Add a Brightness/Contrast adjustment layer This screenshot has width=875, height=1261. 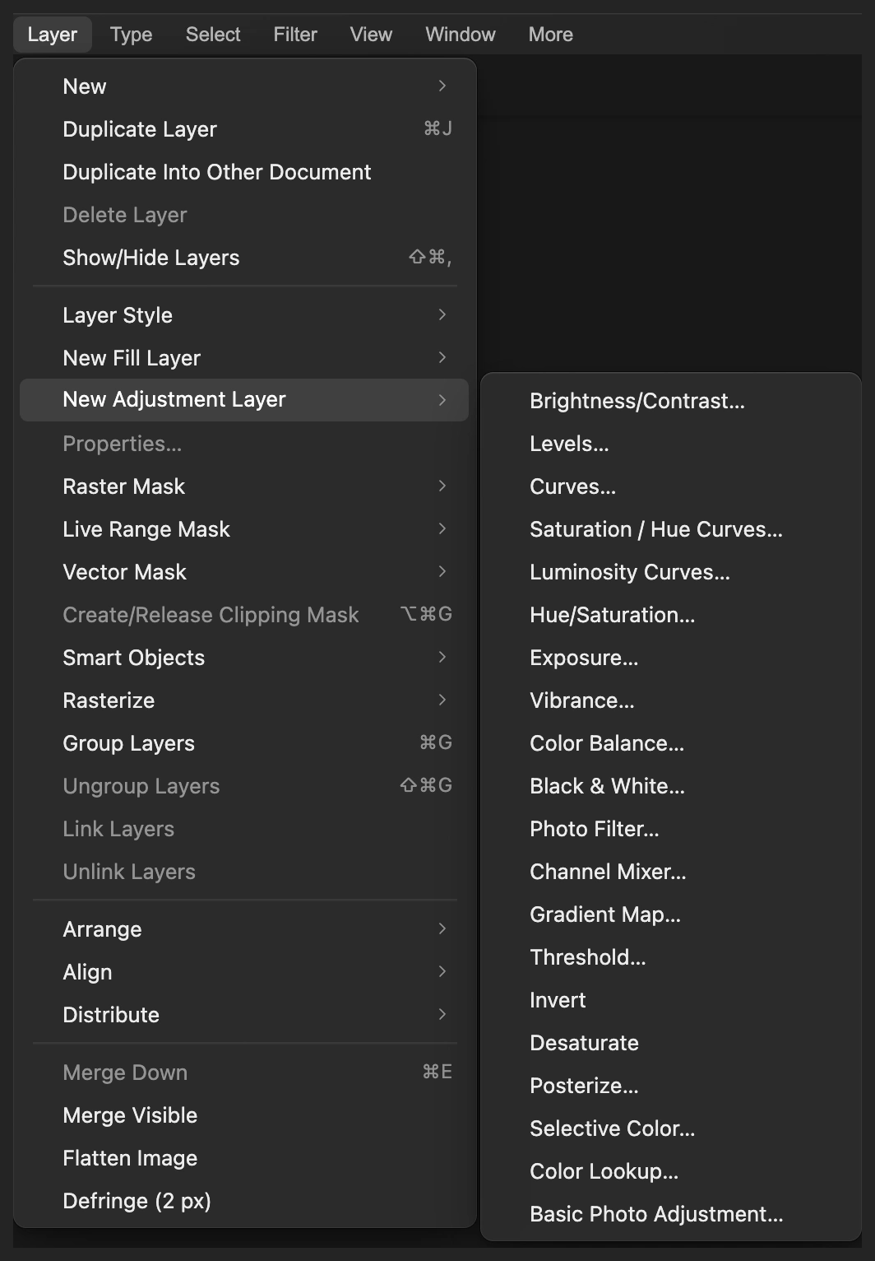(670, 401)
